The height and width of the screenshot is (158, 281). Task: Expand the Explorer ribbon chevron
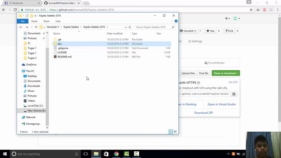(x=171, y=21)
